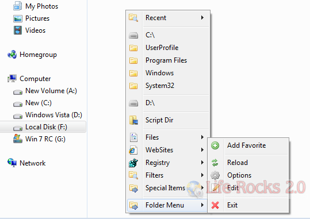Select Network in navigation pane
This screenshot has height=219, width=310.
click(x=33, y=163)
